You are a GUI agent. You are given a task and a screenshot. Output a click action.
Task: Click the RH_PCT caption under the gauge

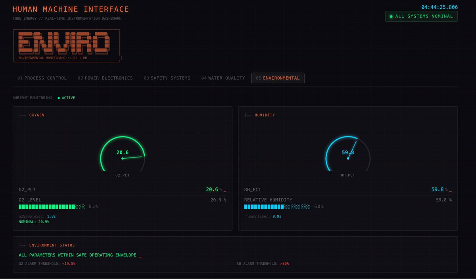348,175
